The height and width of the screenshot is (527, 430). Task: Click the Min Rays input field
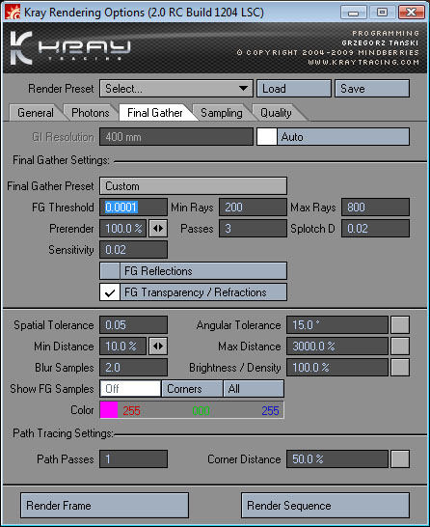[x=254, y=207]
